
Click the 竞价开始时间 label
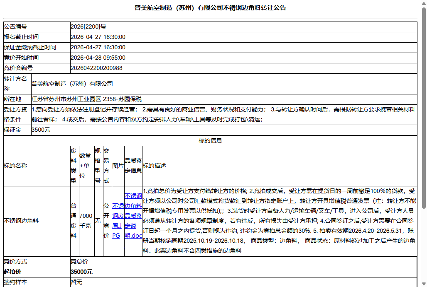pos(21,58)
